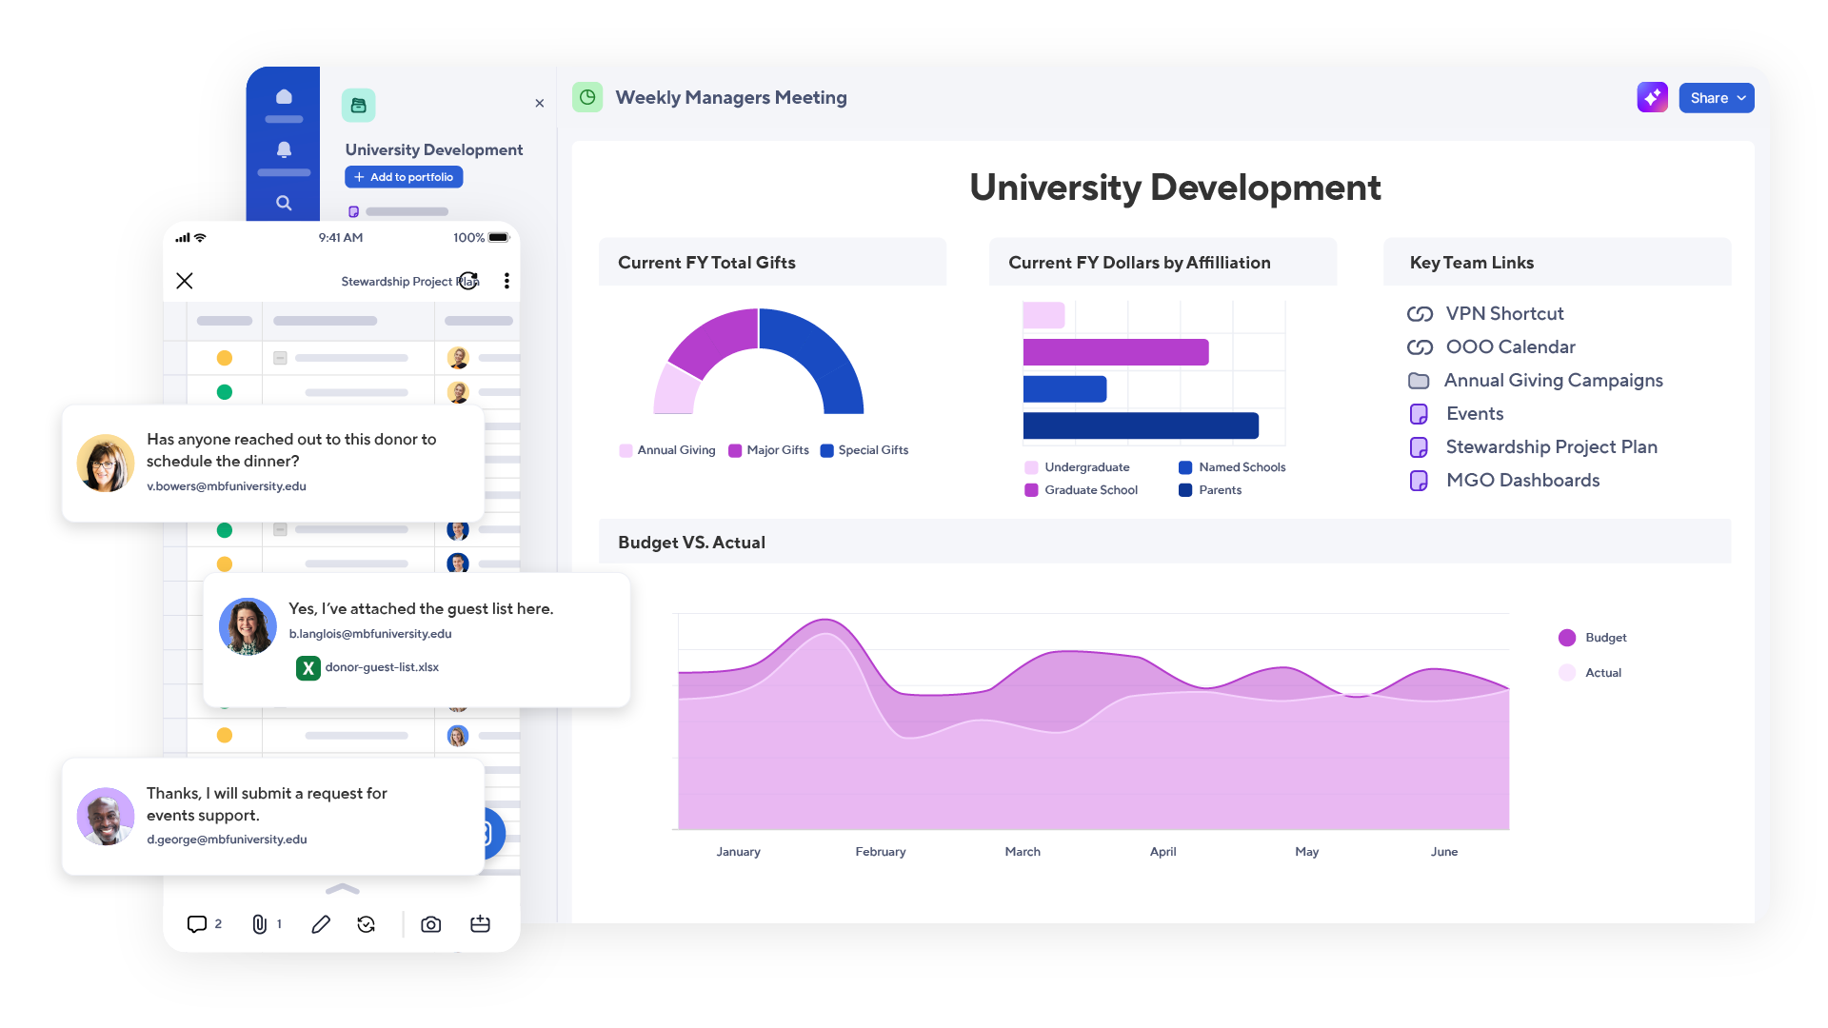Close the mobile Stewardship Project sheet

pos(185,281)
